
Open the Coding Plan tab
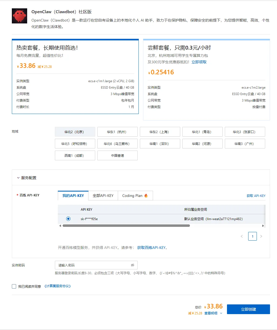pos(135,196)
